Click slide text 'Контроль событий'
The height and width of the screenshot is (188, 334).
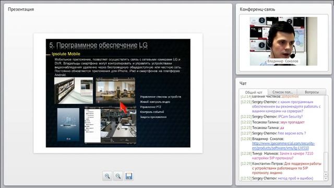pos(152,112)
